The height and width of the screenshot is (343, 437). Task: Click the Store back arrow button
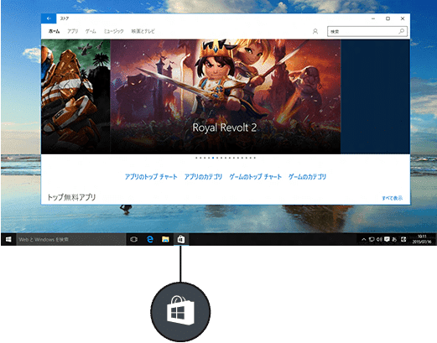tap(49, 18)
